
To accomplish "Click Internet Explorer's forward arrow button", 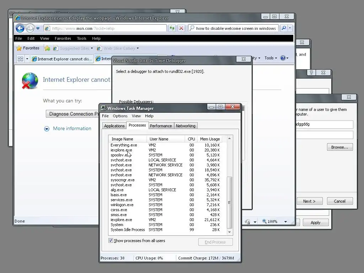I will pos(30,28).
